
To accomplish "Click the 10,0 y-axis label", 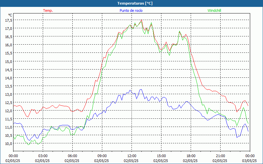I will [x=9, y=143].
